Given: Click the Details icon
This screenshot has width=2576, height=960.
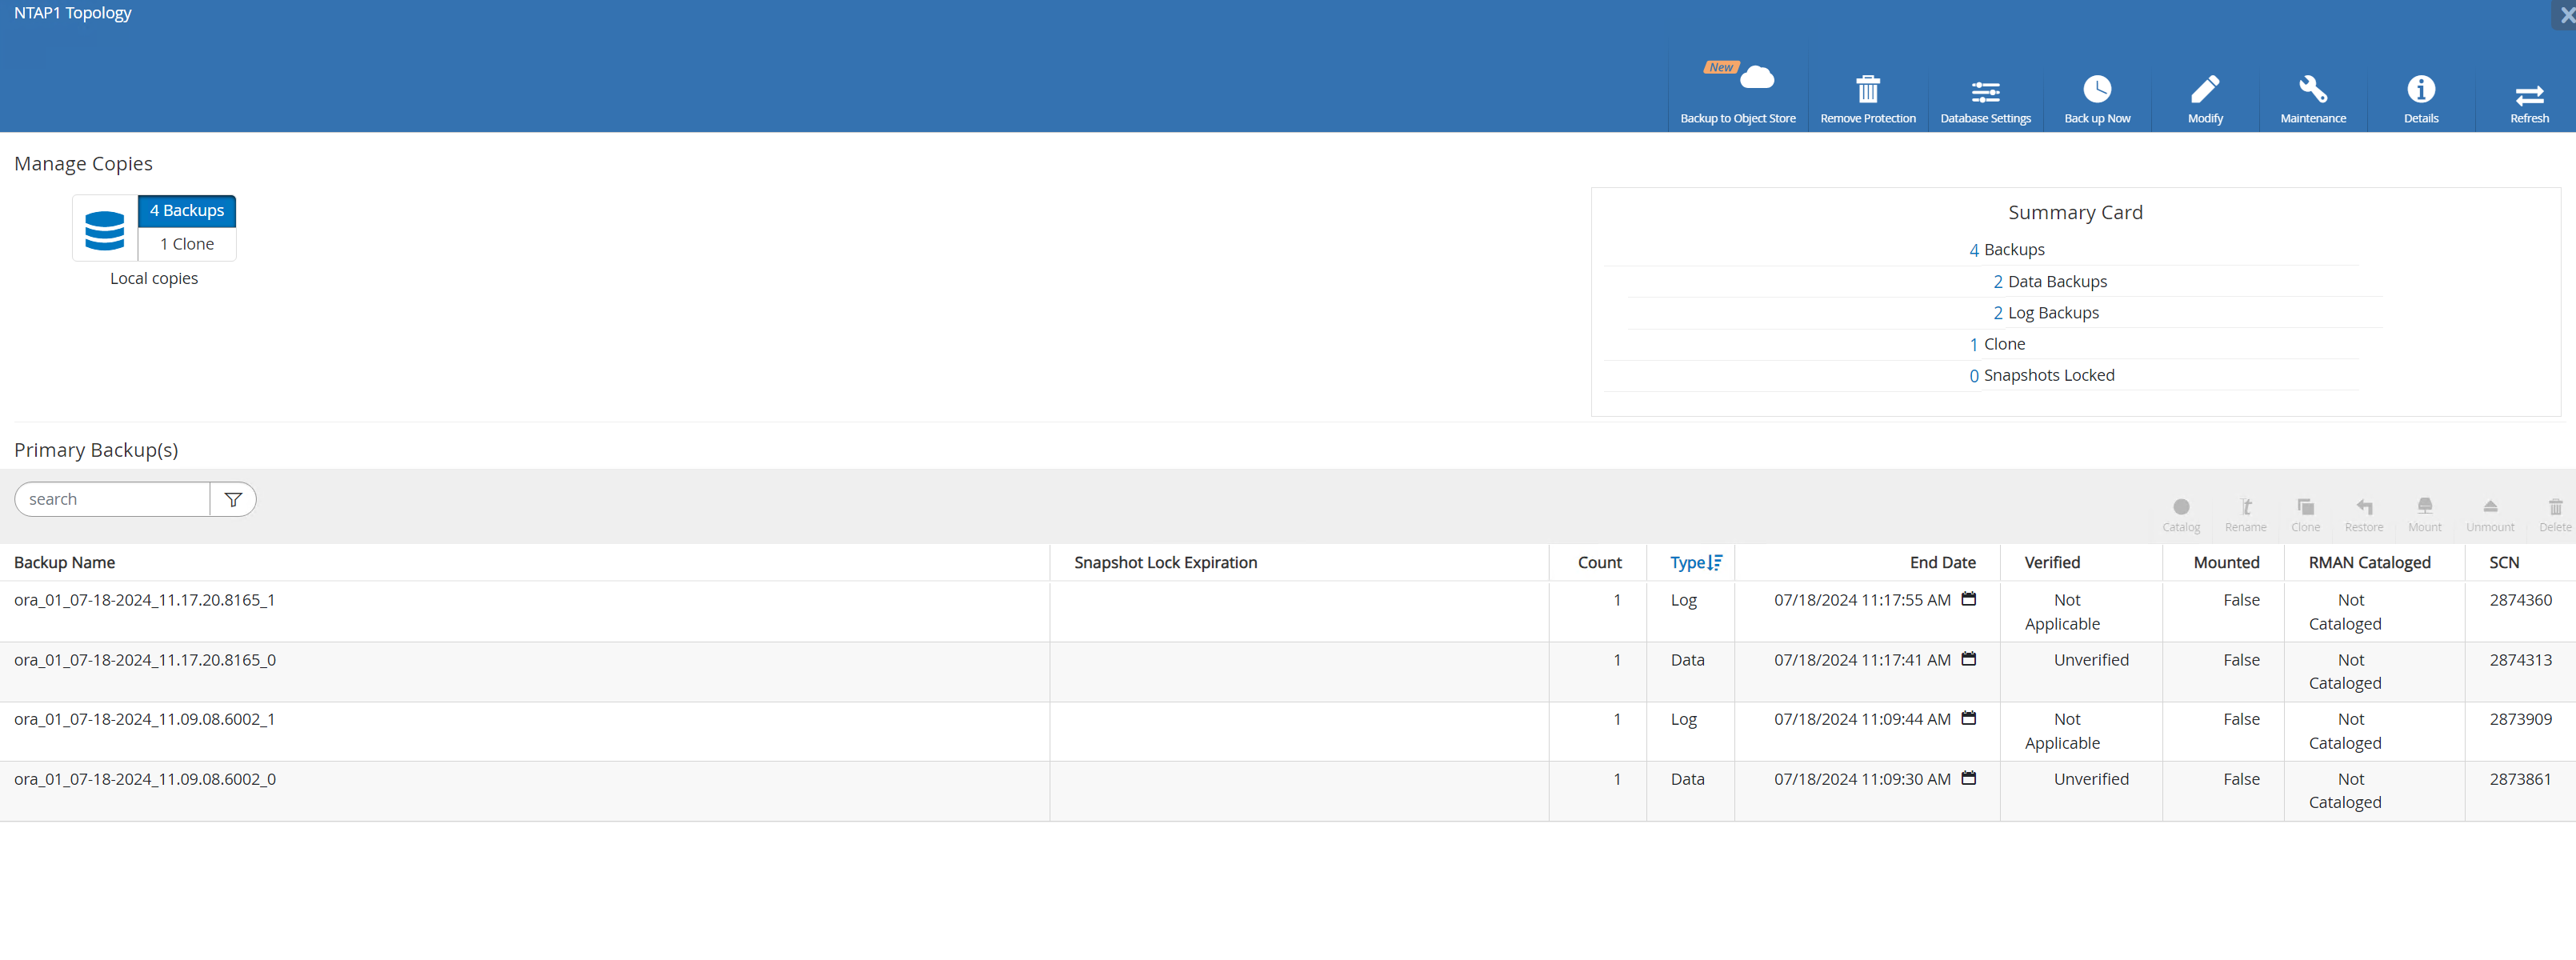Looking at the screenshot, I should (x=2423, y=90).
